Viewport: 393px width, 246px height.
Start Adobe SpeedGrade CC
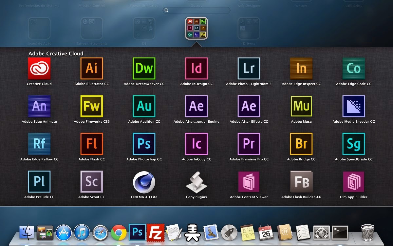353,144
